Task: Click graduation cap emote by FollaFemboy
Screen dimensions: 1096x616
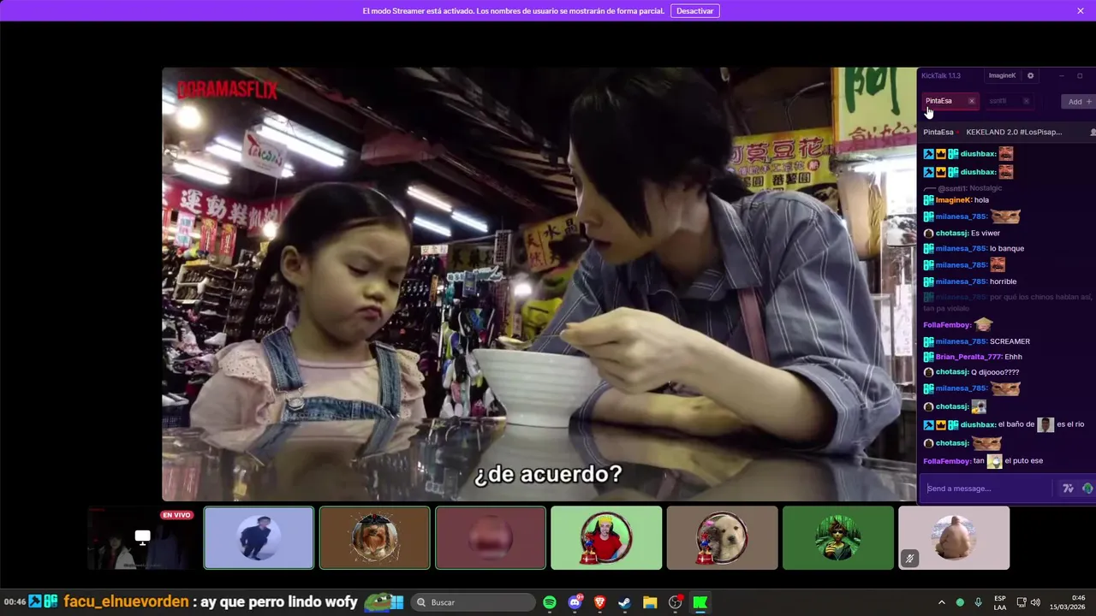Action: point(984,324)
